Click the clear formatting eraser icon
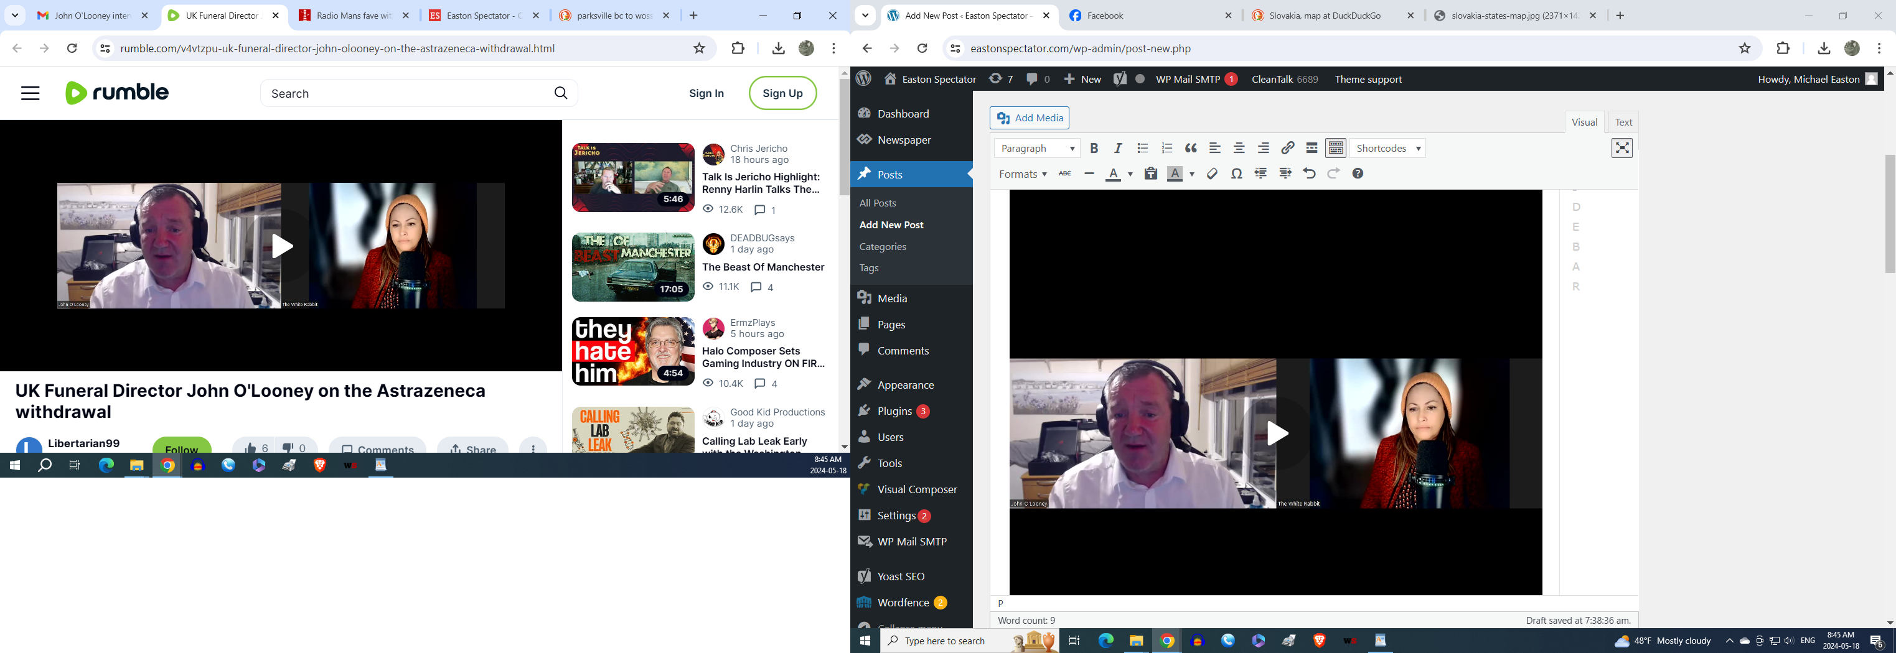This screenshot has height=653, width=1896. (x=1211, y=174)
